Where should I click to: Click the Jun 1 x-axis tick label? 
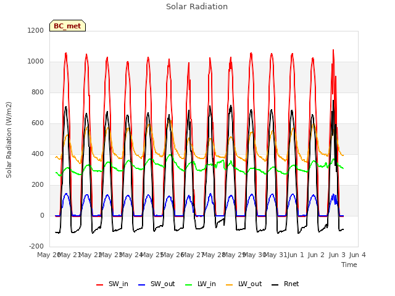tap(296, 255)
